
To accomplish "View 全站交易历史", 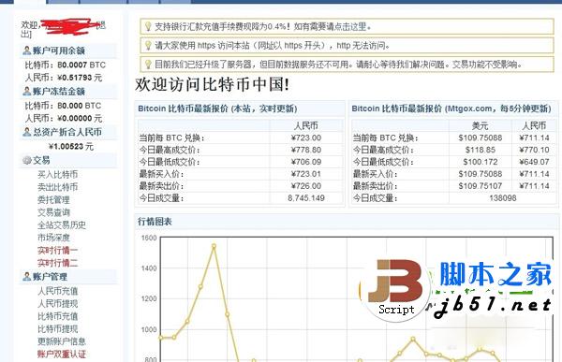I will [62, 224].
